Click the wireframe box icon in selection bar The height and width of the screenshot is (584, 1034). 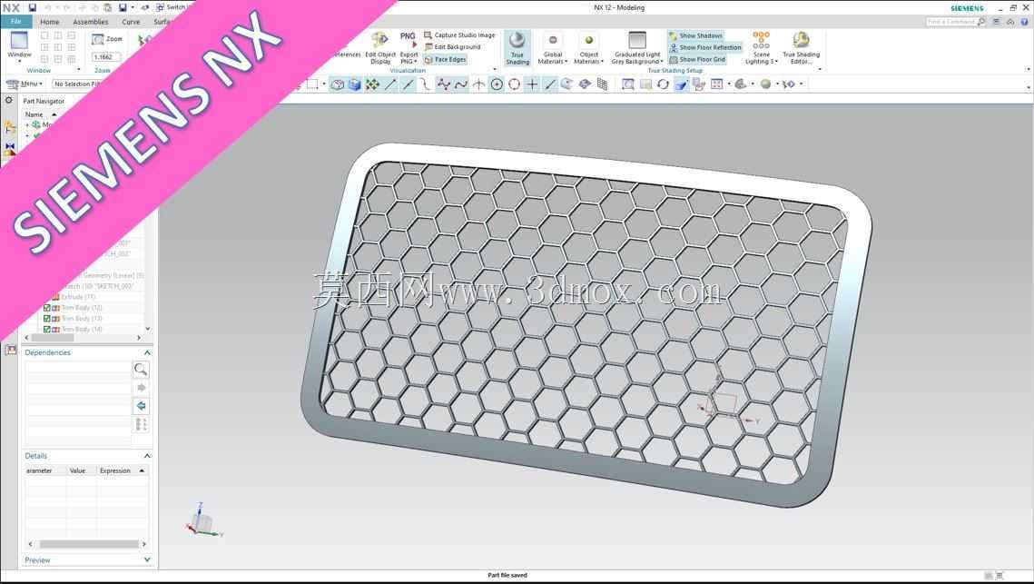tap(337, 84)
